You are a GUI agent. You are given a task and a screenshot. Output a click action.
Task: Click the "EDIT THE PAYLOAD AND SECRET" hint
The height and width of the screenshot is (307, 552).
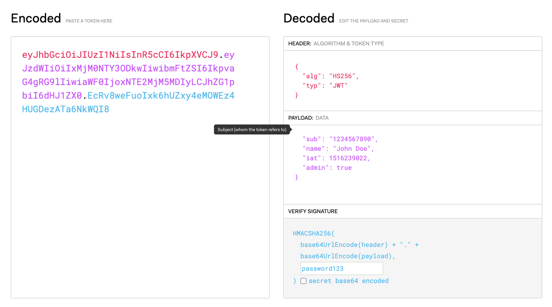click(x=373, y=21)
